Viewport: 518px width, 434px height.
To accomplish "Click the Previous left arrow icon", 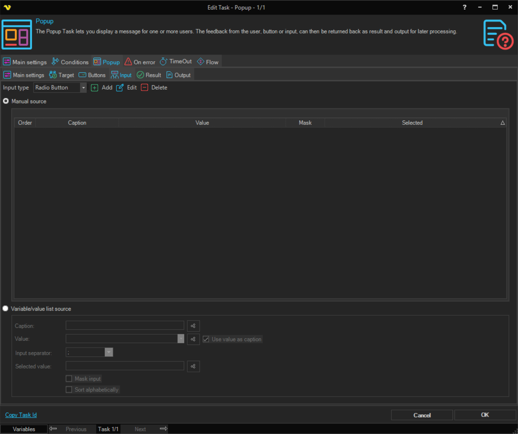I will click(x=53, y=429).
